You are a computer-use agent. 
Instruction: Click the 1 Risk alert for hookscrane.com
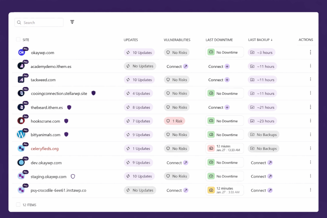(174, 121)
